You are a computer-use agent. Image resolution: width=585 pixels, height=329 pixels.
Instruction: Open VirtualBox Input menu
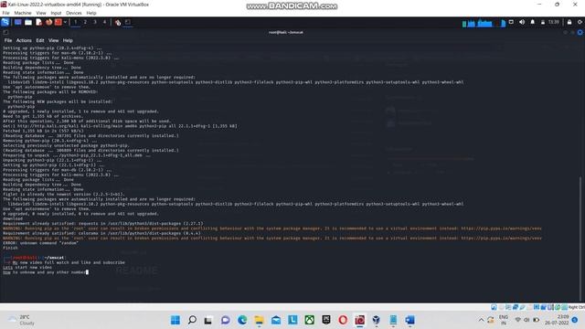click(x=56, y=13)
